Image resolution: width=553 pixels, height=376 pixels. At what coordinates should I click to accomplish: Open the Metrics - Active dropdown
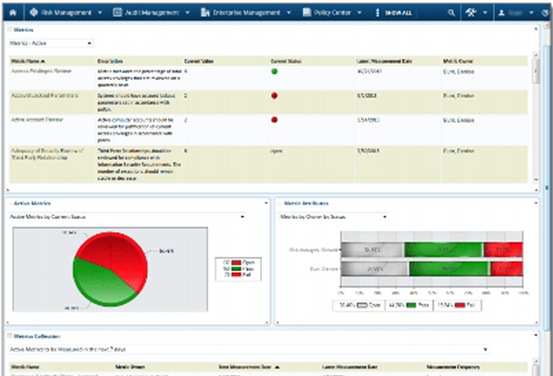pyautogui.click(x=51, y=44)
